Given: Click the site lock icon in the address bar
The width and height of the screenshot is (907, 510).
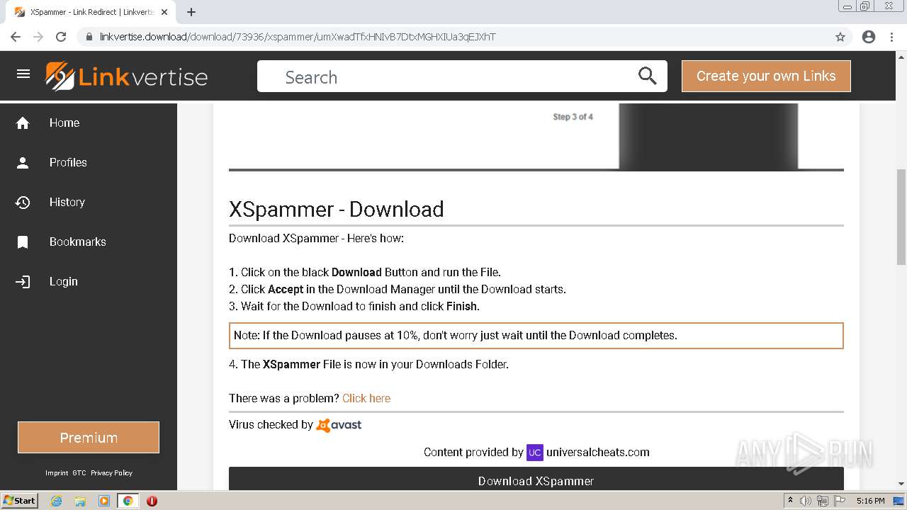Looking at the screenshot, I should pos(89,37).
